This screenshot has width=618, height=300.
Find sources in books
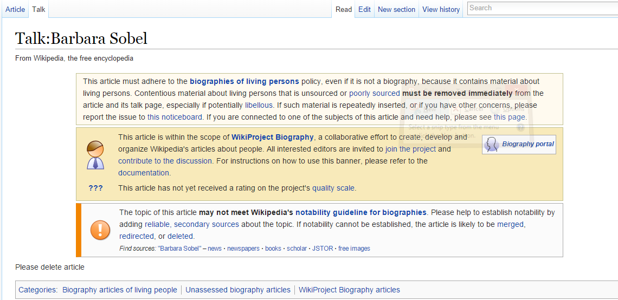click(273, 249)
